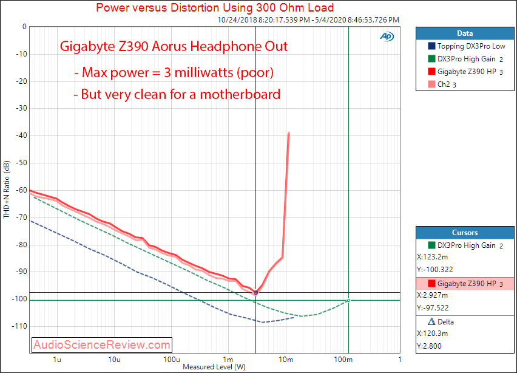
Task: Click the 100m tick label on the X axis
Action: (x=343, y=360)
